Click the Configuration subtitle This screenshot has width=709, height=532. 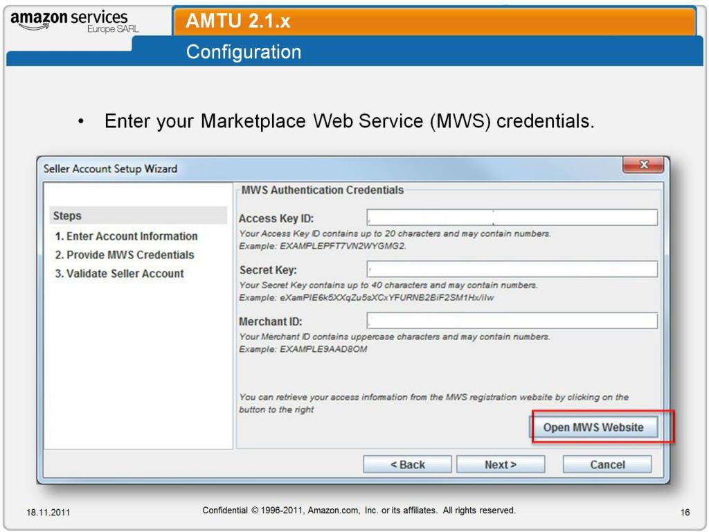click(244, 51)
